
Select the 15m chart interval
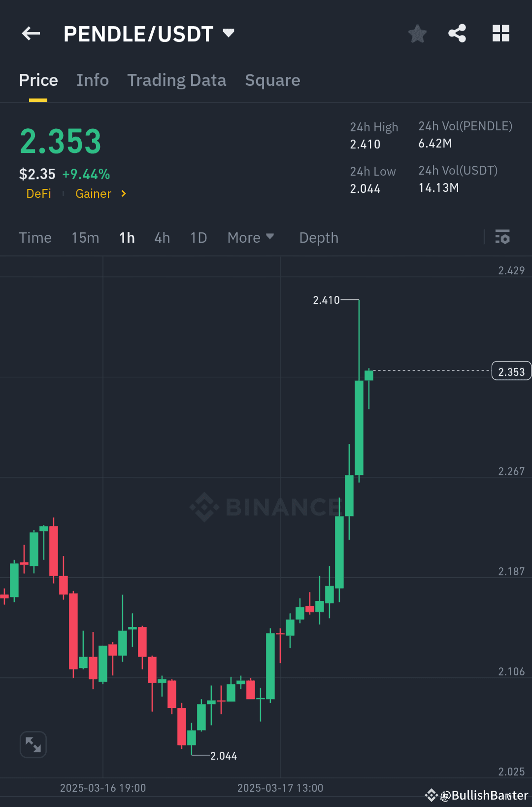pyautogui.click(x=85, y=237)
